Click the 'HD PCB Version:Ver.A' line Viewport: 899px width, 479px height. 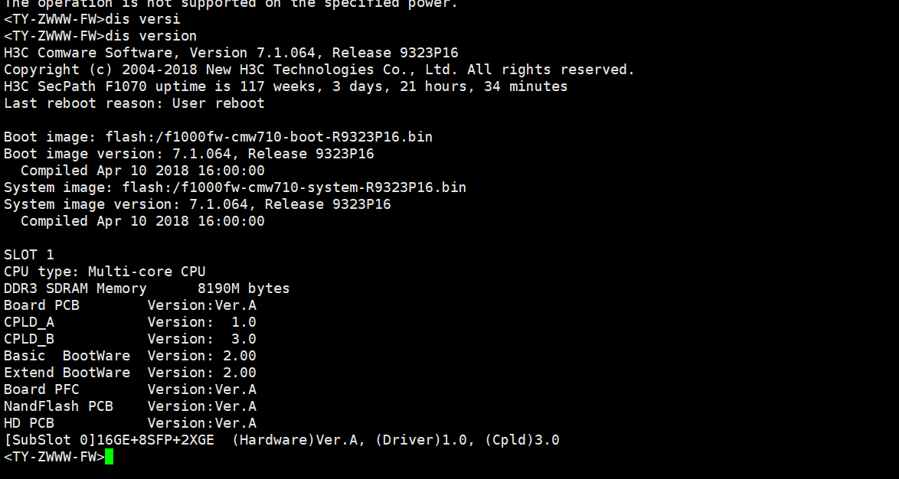[x=130, y=423]
